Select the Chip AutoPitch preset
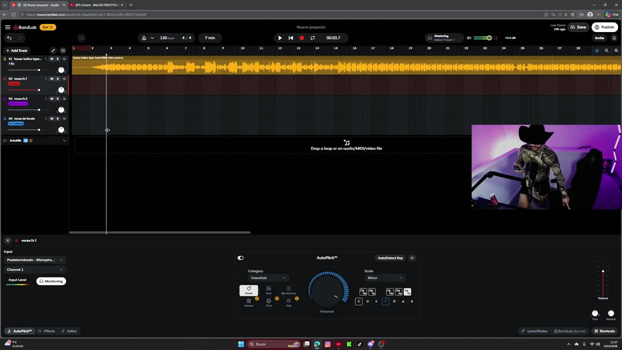622x350 pixels. [x=289, y=302]
